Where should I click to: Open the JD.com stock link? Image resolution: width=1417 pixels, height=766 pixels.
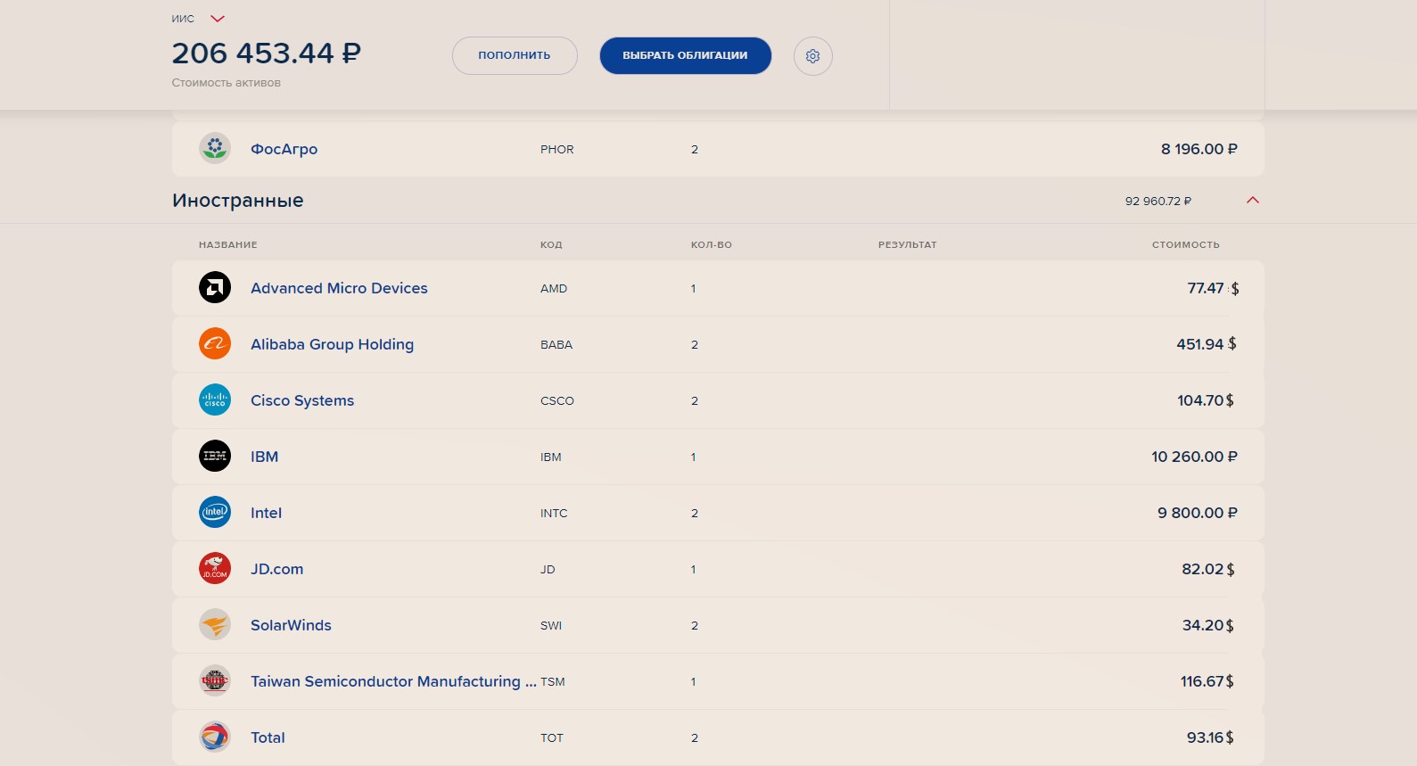[276, 569]
